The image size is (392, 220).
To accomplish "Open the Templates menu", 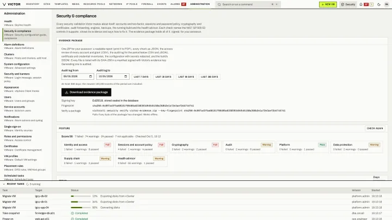I will point(61,4).
